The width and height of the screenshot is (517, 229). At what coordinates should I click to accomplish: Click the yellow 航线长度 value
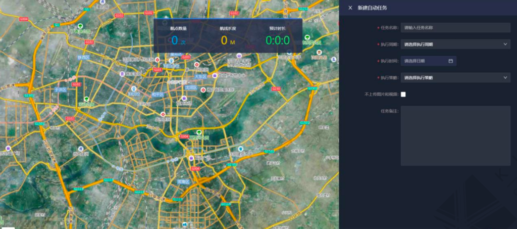[225, 41]
